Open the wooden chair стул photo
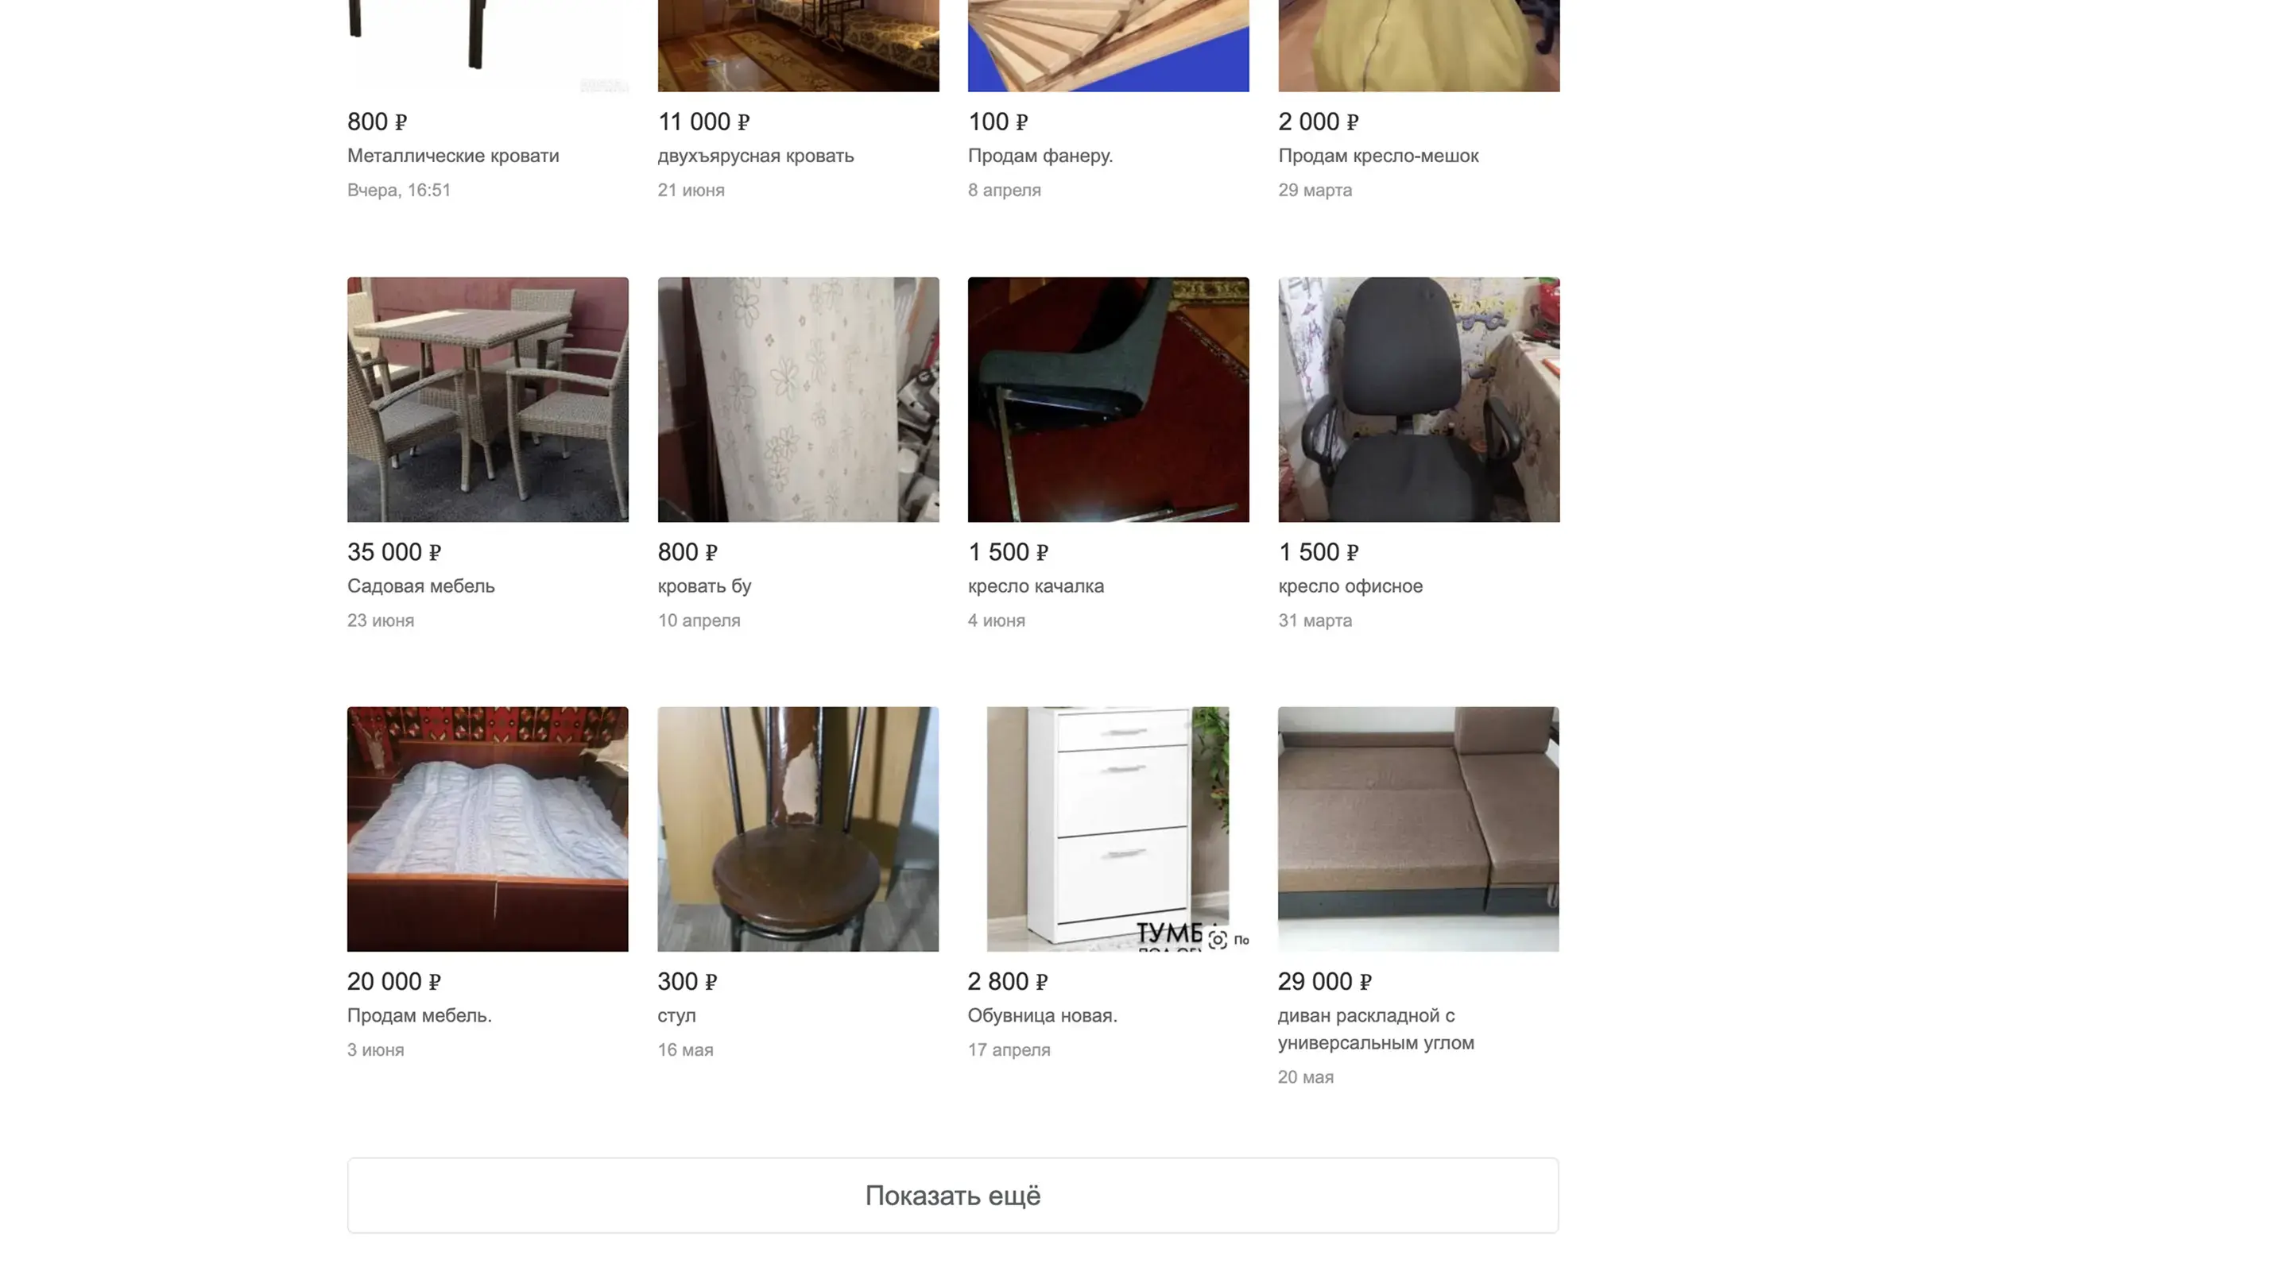 (x=798, y=829)
